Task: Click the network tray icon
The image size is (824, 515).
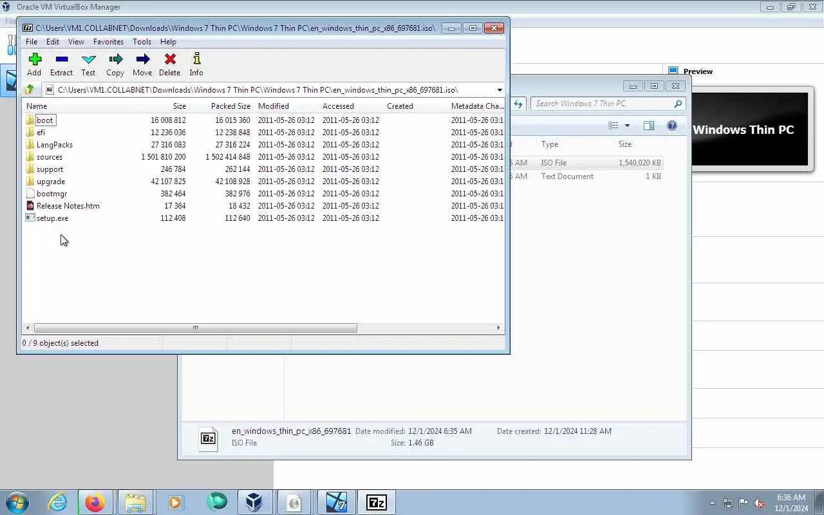Action: click(728, 503)
